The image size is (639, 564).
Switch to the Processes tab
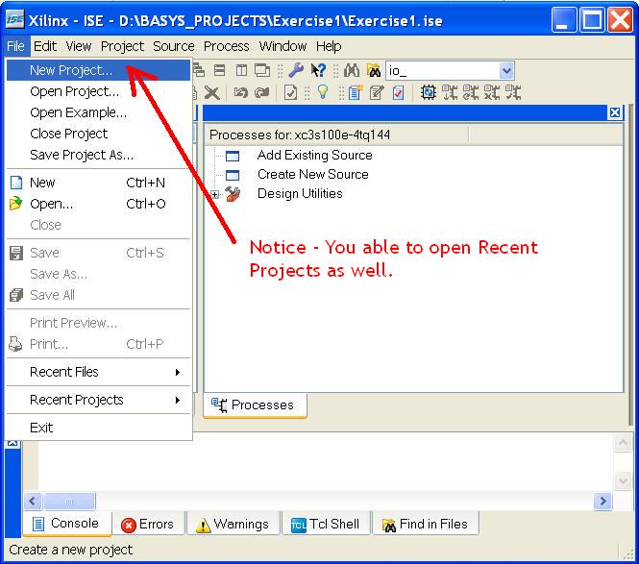(255, 405)
